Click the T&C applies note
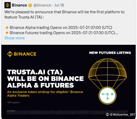This screenshot has width=137, height=119. click(13, 102)
